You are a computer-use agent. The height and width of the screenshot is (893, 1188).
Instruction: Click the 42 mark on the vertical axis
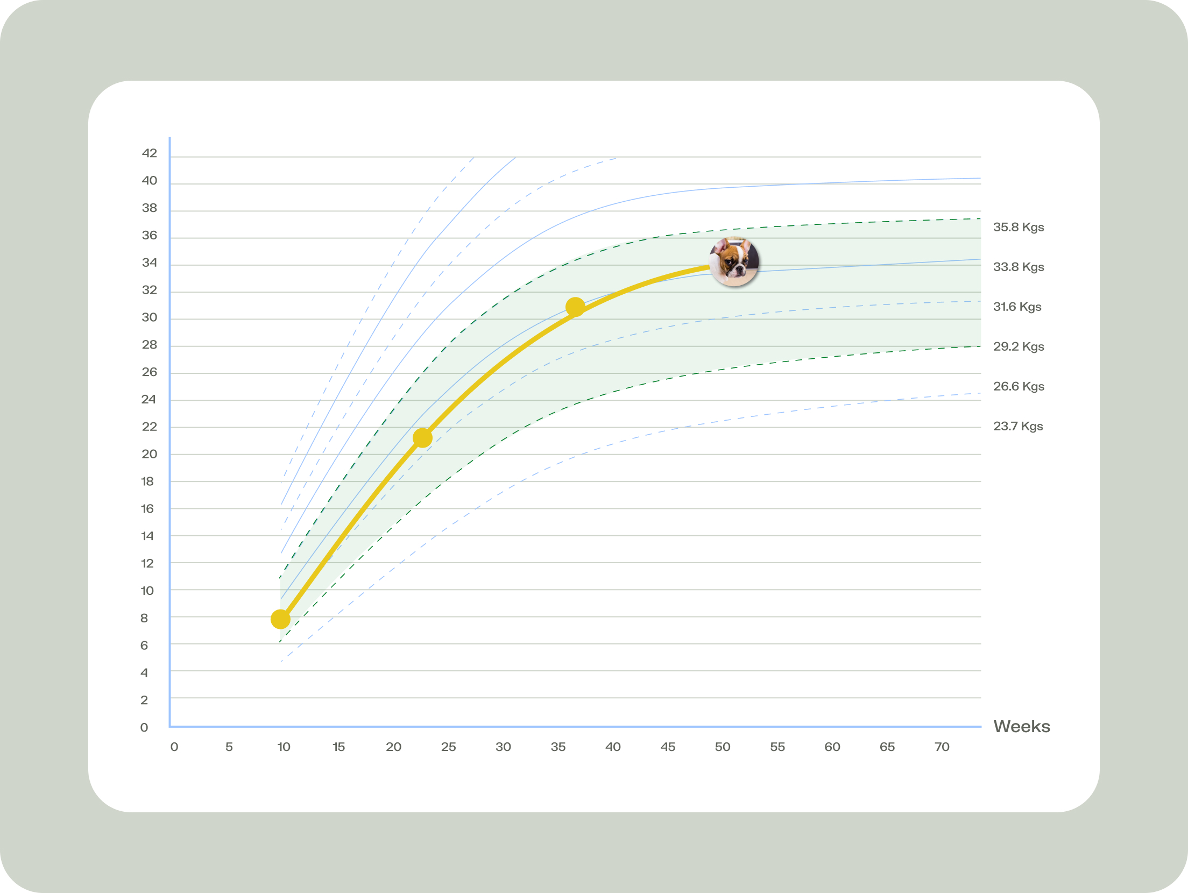(x=150, y=153)
